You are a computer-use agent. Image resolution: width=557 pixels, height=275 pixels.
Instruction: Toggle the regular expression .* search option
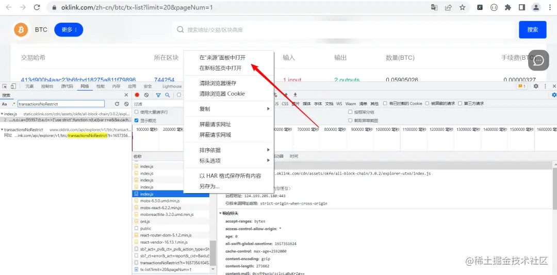(13, 104)
